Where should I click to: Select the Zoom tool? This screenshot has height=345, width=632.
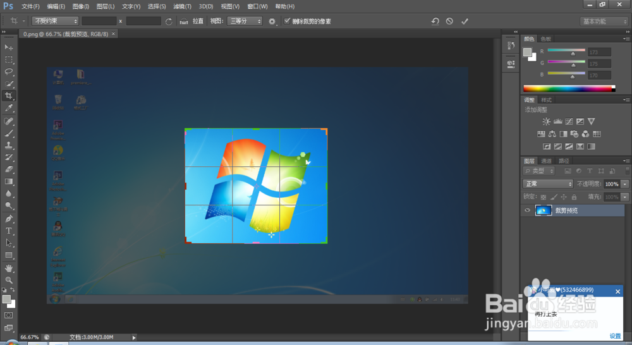pos(8,280)
